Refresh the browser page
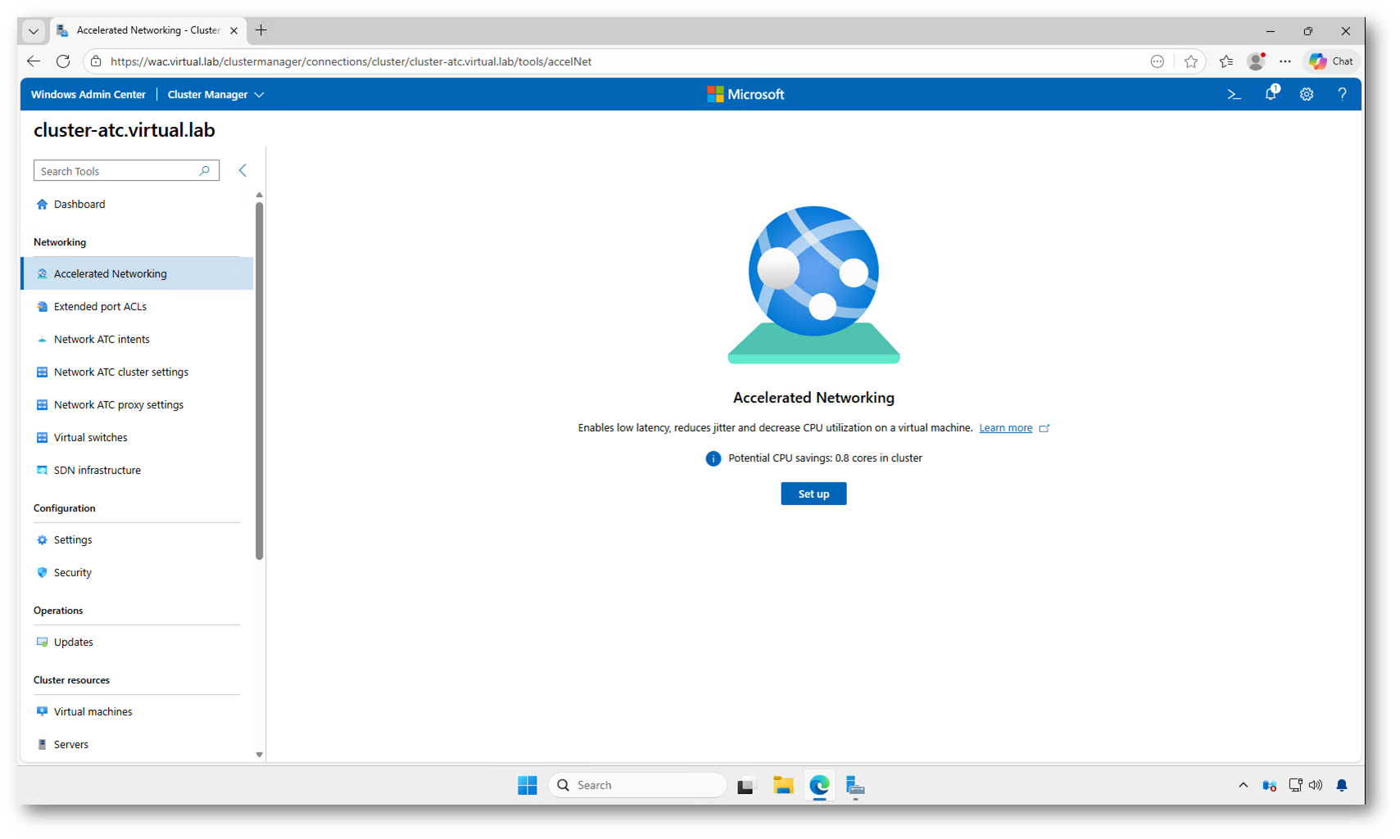This screenshot has height=839, width=1400. pyautogui.click(x=63, y=61)
